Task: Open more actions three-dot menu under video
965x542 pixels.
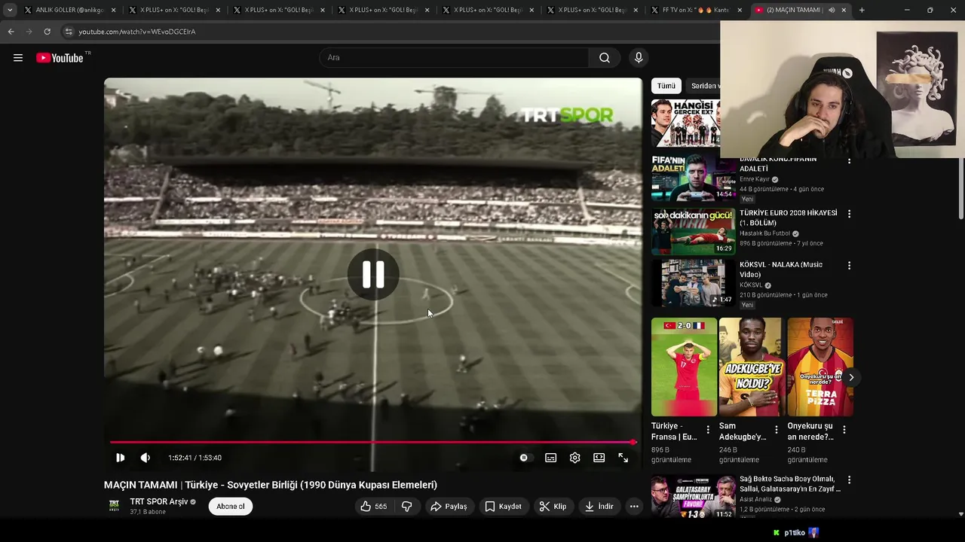Action: tap(634, 507)
